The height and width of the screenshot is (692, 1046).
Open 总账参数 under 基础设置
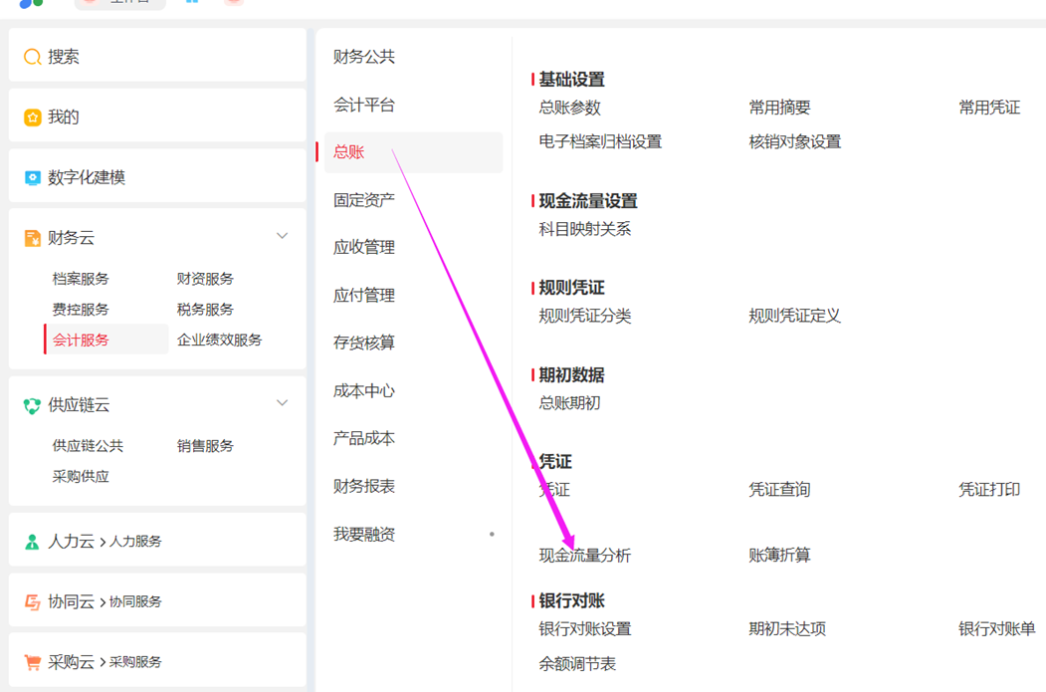pyautogui.click(x=569, y=108)
